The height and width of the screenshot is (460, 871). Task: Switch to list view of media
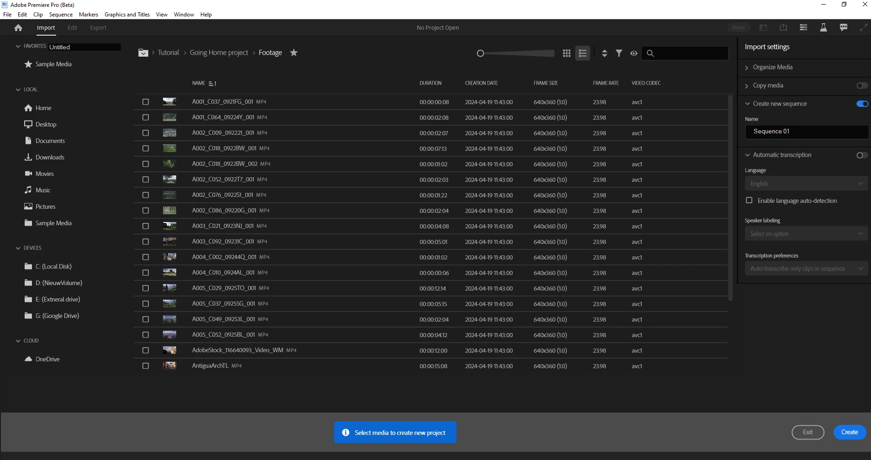click(x=582, y=53)
